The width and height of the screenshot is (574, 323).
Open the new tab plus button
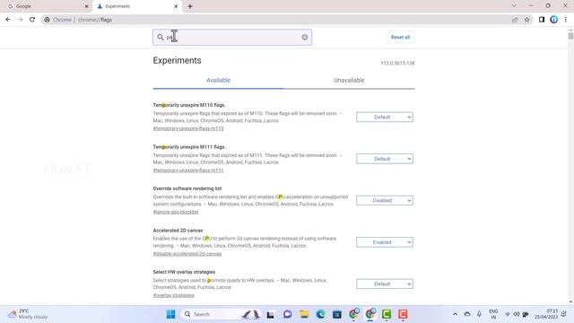190,6
